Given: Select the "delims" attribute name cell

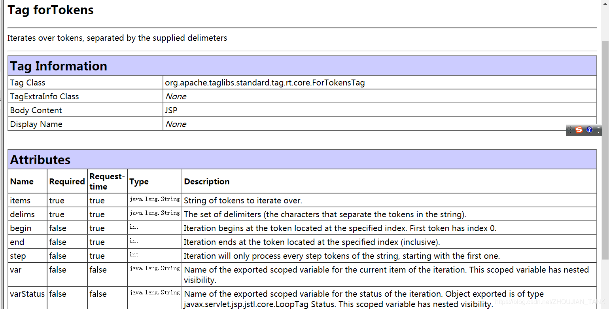Looking at the screenshot, I should (x=28, y=214).
